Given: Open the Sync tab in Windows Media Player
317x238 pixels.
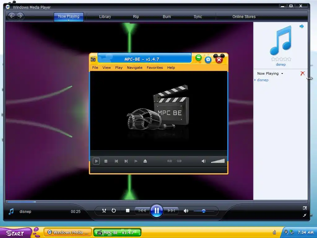Looking at the screenshot, I should coord(198,17).
